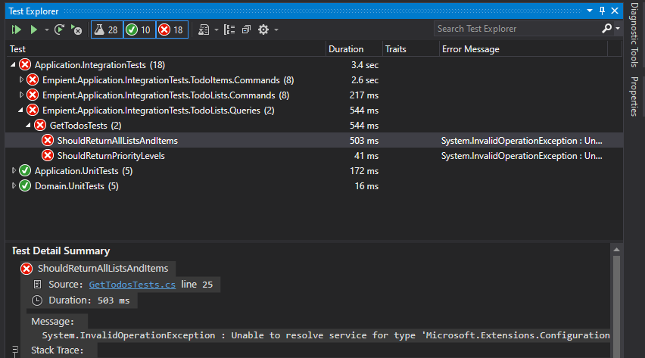
Task: Click ShouldReturnAllListsAndItems title in detail summary
Action: click(x=103, y=268)
